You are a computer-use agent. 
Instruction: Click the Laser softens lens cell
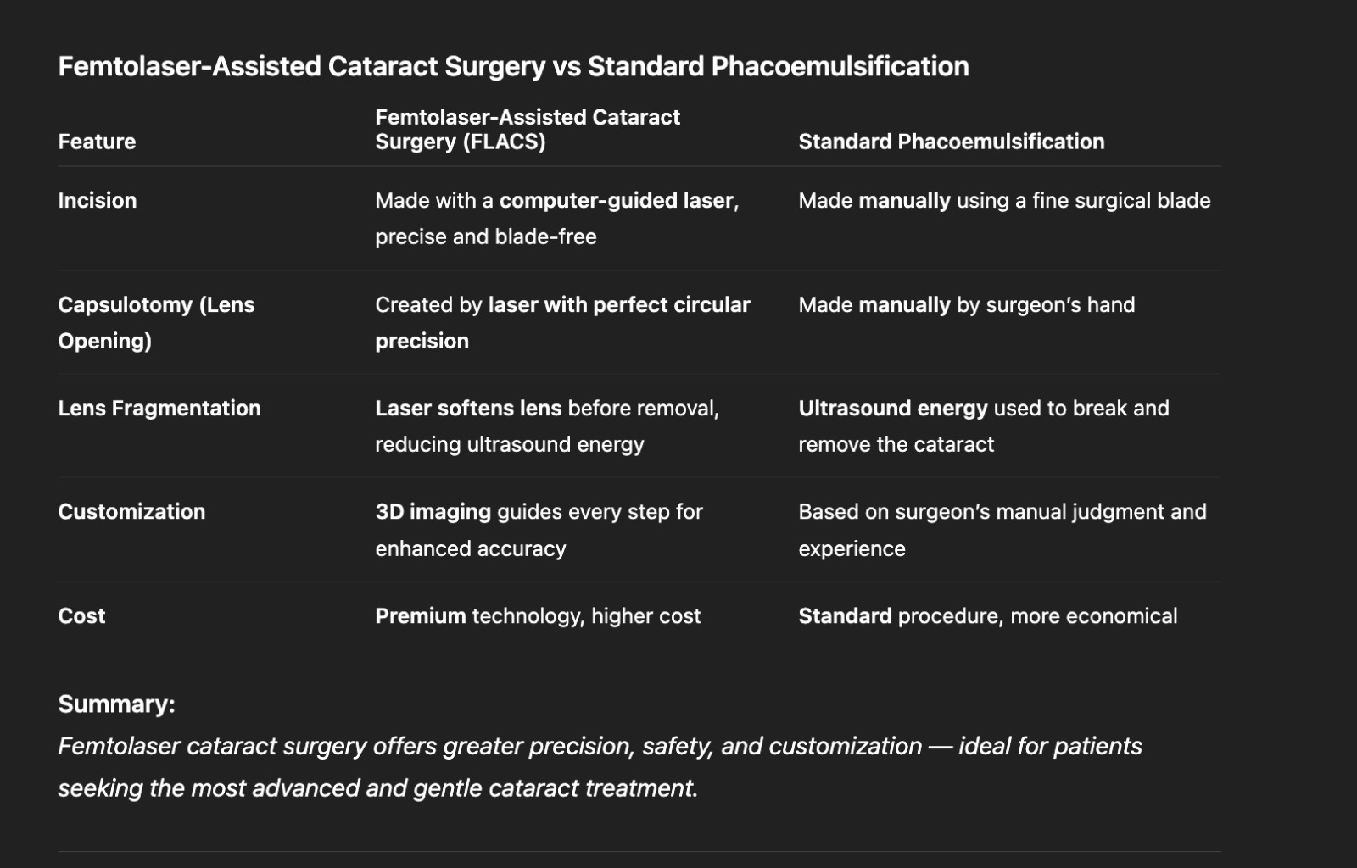[547, 426]
